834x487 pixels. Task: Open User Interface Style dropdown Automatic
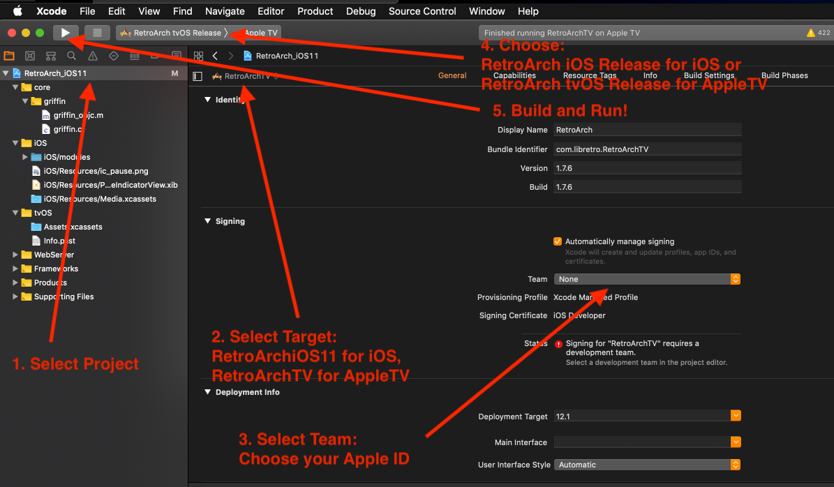[x=647, y=465]
